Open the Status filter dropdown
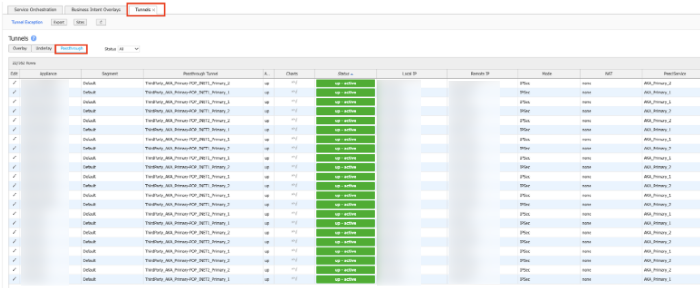The height and width of the screenshot is (288, 700). point(129,49)
